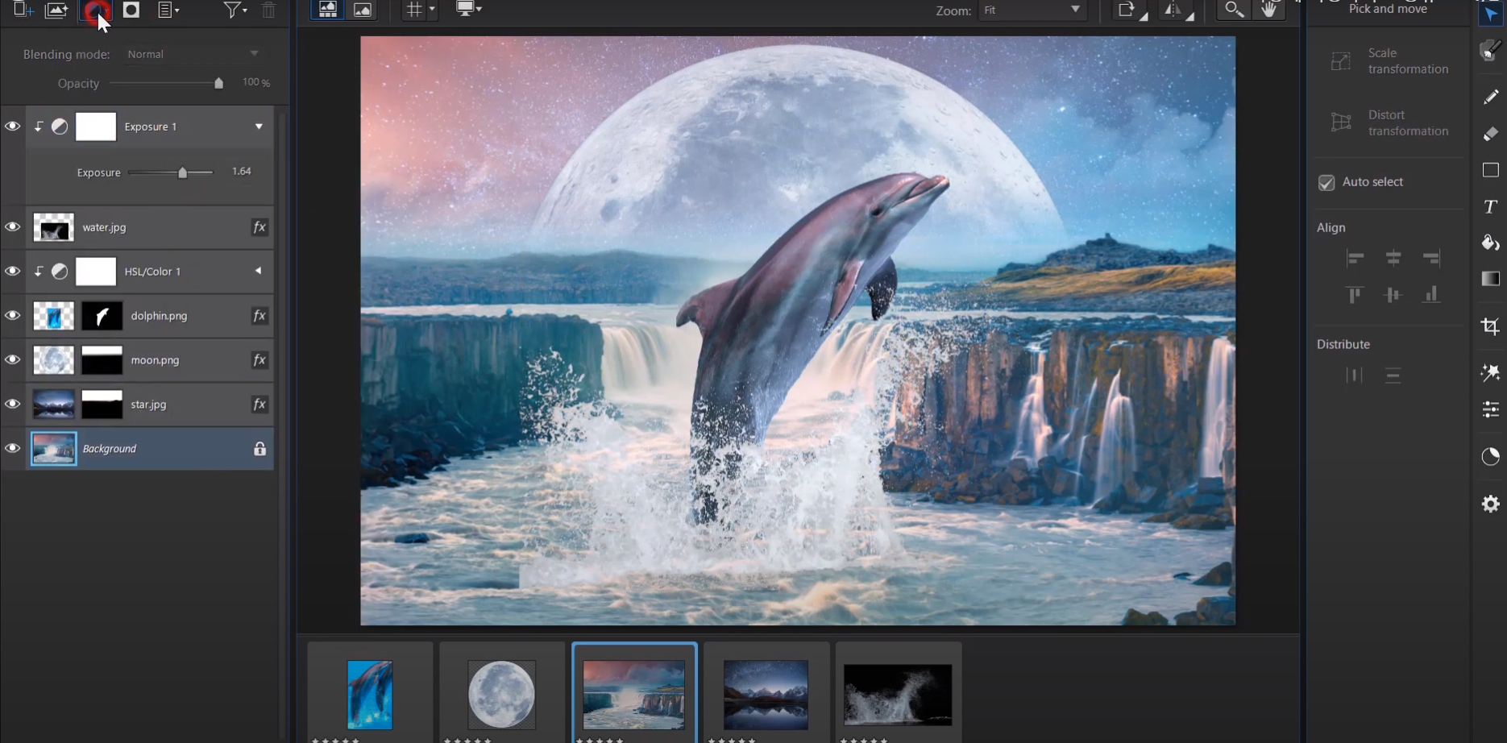Align layers to horizontal center
This screenshot has height=743, width=1507.
point(1393,258)
